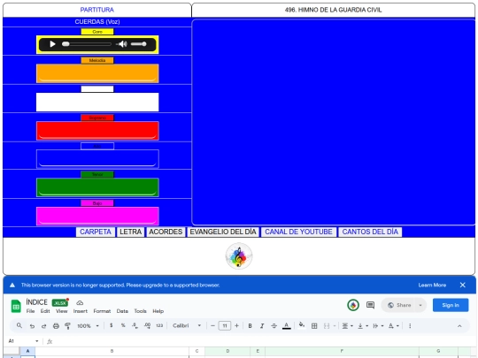
Task: Click the red Soprano audio box
Action: pyautogui.click(x=97, y=131)
